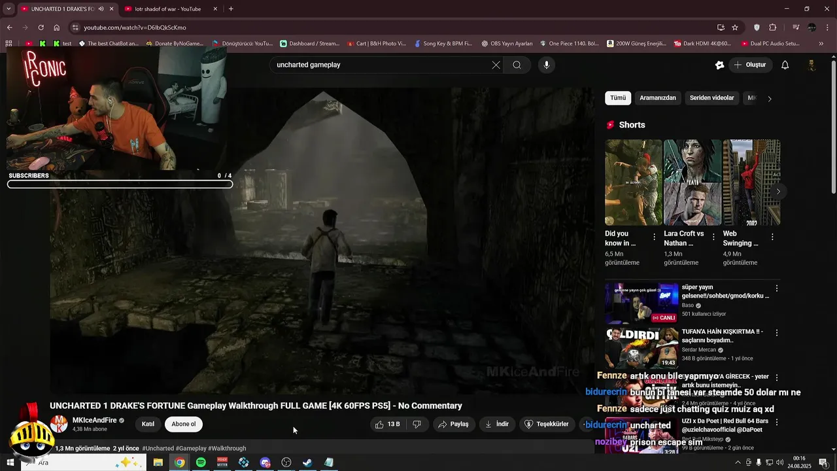
Task: Open the MKIceAndFire channel name link
Action: [x=94, y=420]
